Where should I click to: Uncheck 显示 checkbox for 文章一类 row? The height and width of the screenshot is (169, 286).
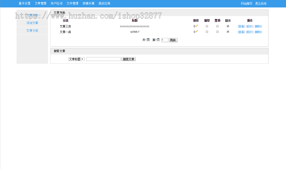[228, 32]
